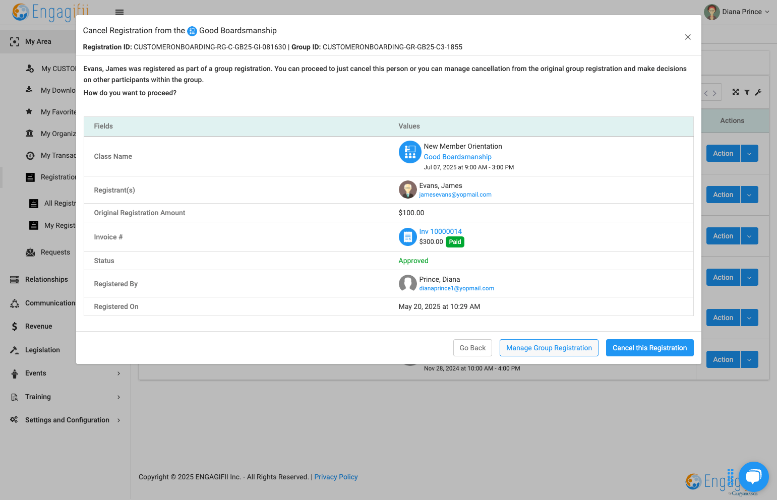Open the first Action button's dropdown arrow
777x500 pixels.
click(x=749, y=153)
